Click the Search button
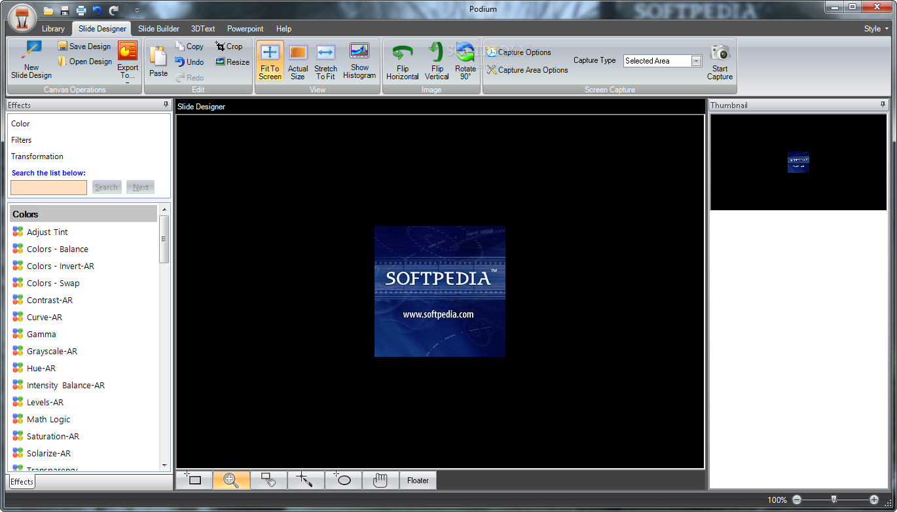The height and width of the screenshot is (512, 897). point(107,187)
